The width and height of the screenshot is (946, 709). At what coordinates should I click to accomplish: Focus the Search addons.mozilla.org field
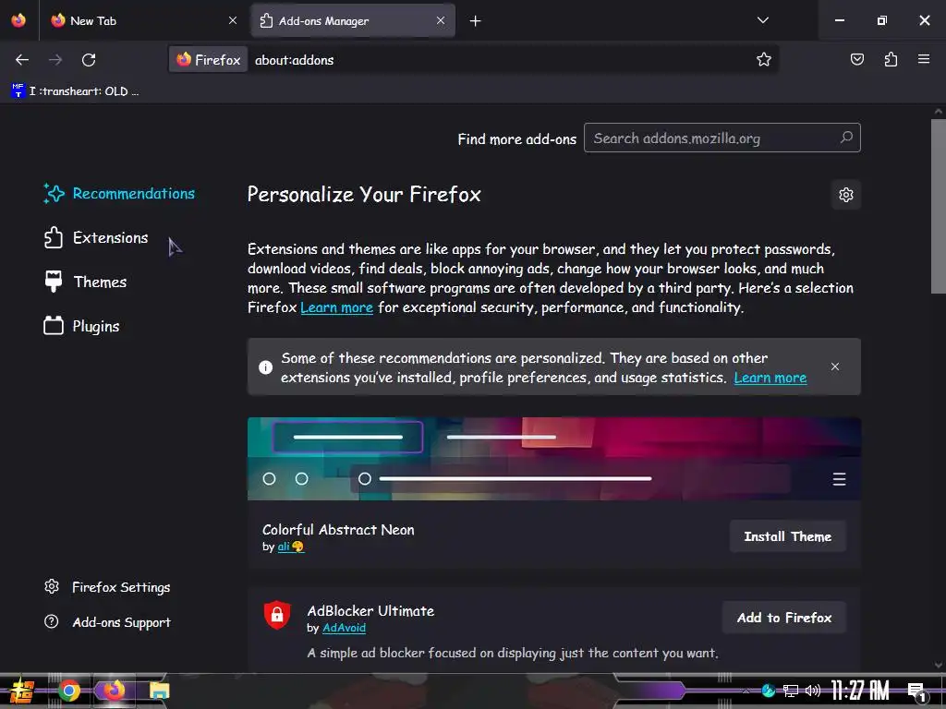pyautogui.click(x=722, y=138)
